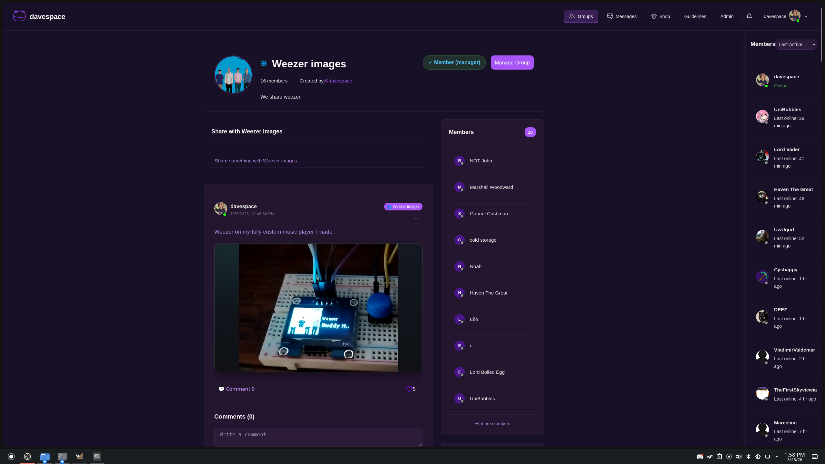Expand the +6 more members list
825x464 pixels.
coord(492,423)
